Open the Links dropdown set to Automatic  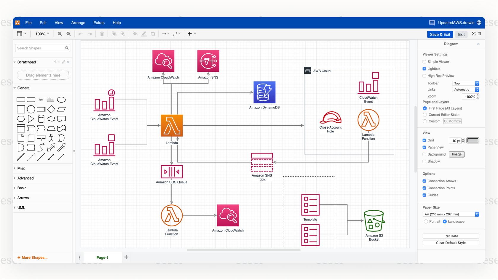466,89
